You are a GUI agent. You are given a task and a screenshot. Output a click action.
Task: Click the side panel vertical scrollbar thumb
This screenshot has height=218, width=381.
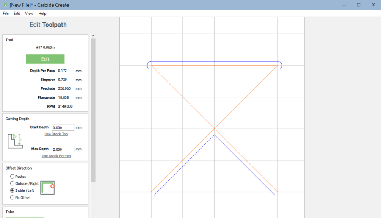click(x=93, y=110)
